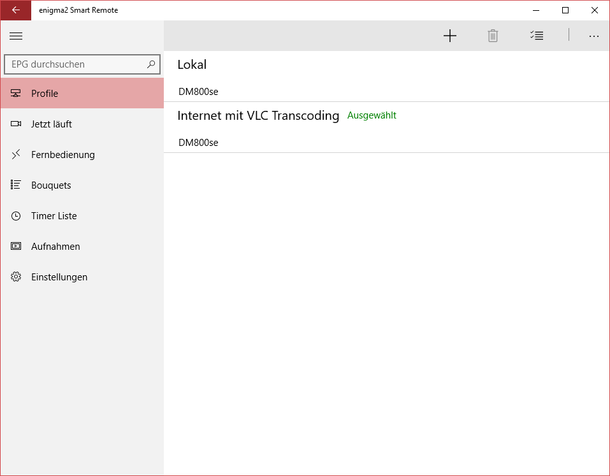The height and width of the screenshot is (476, 610).
Task: Click the Fernbedienung remote control icon
Action: [x=15, y=154]
